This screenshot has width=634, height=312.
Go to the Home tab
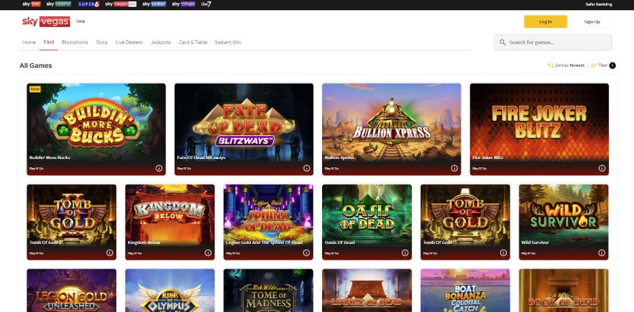coord(29,42)
